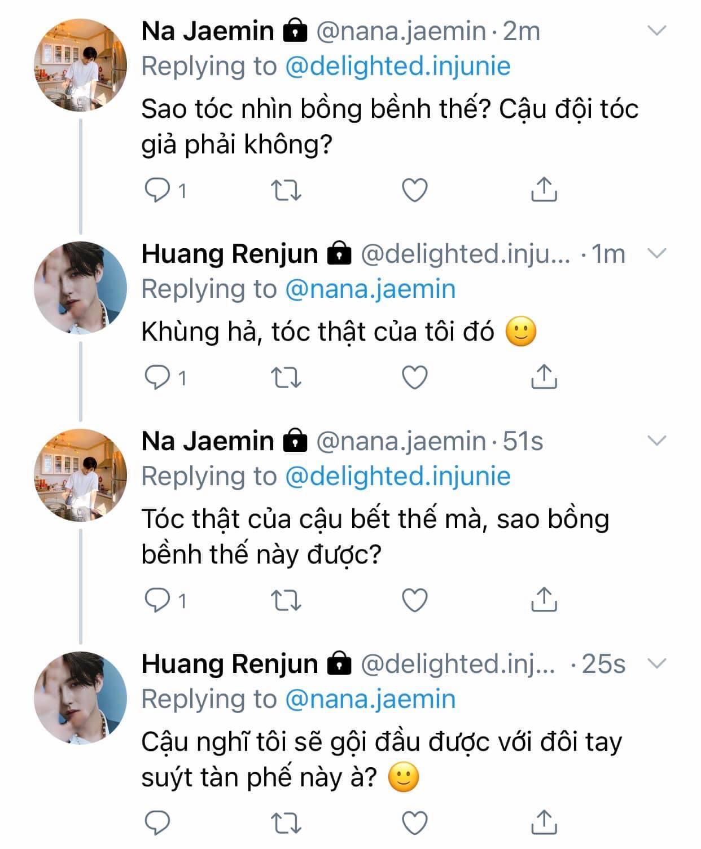Open the @delighted.injunie mention link in the first tweet
Screen dimensions: 701x849
(x=398, y=67)
